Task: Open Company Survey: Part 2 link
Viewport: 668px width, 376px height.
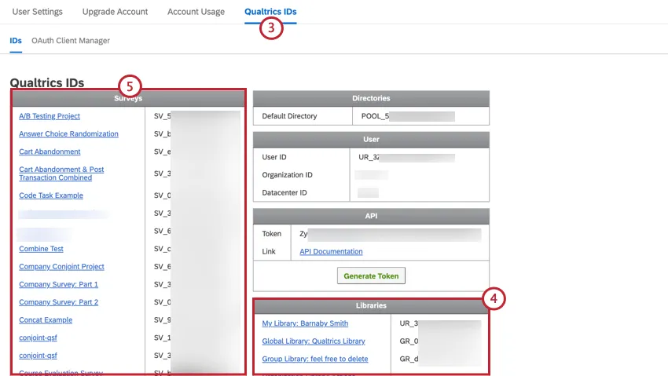Action: coord(58,302)
